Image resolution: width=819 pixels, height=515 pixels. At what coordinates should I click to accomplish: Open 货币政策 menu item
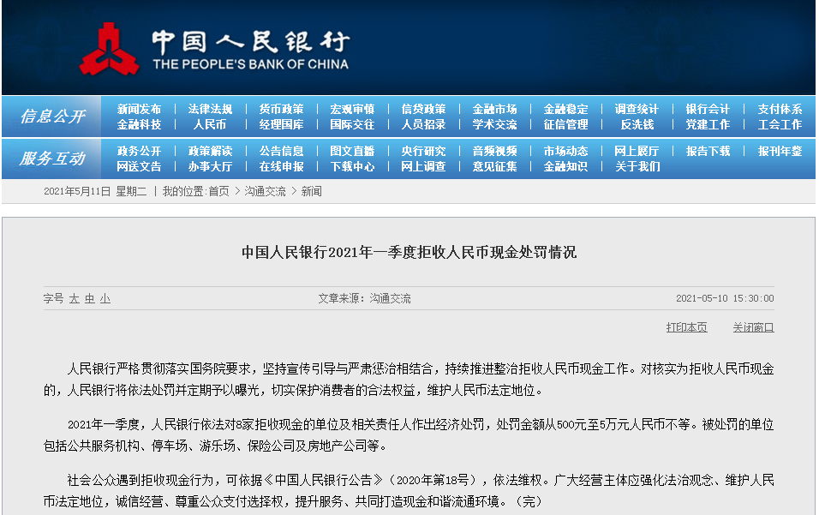coord(281,109)
